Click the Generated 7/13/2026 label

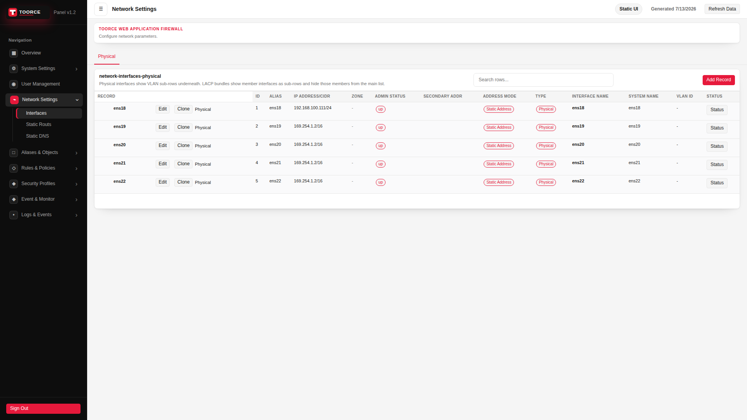pos(673,9)
